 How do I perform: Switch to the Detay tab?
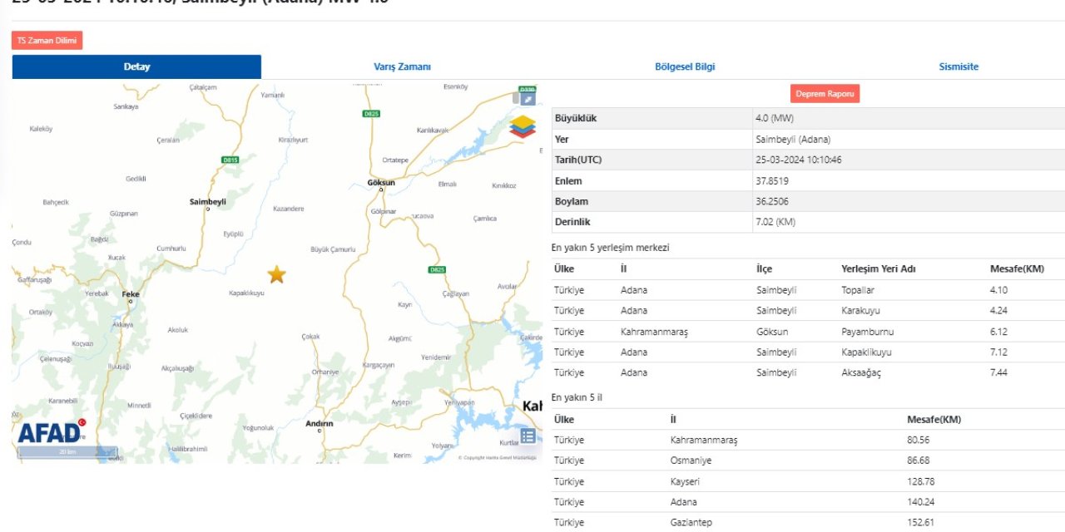tap(136, 67)
